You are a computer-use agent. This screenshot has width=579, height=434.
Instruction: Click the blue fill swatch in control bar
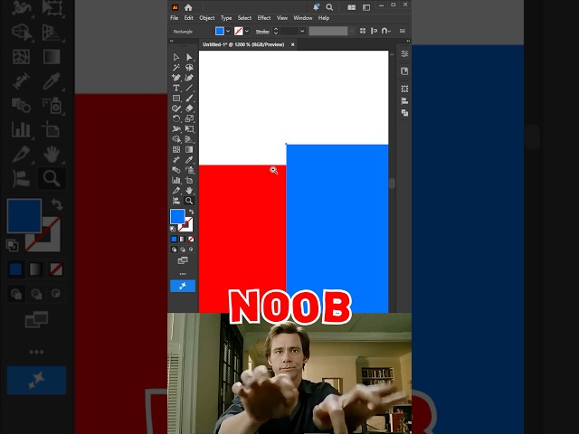(220, 32)
